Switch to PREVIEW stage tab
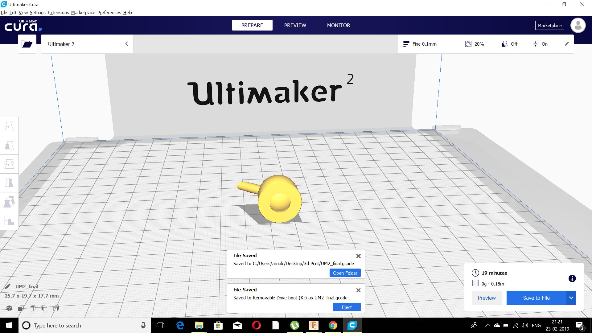The height and width of the screenshot is (333, 592). point(295,25)
